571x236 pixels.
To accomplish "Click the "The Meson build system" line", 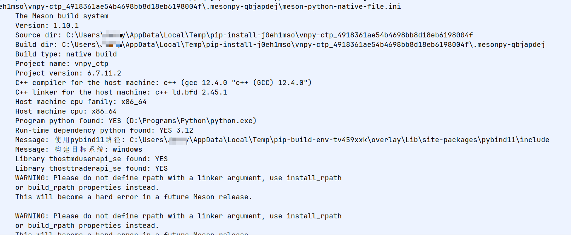I will pos(62,16).
